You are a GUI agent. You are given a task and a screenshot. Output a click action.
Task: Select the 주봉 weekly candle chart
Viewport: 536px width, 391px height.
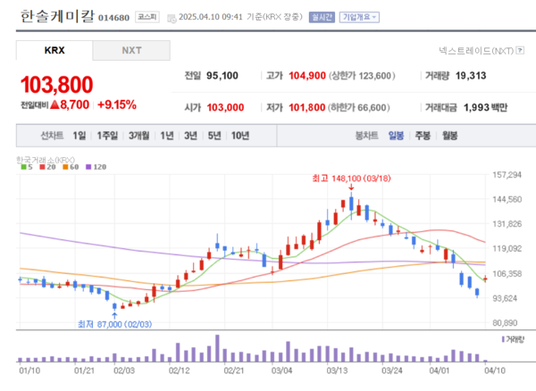[x=423, y=136]
